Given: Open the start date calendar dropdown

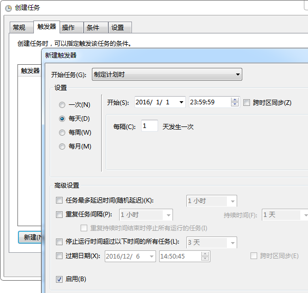Looking at the screenshot, I should (182, 102).
